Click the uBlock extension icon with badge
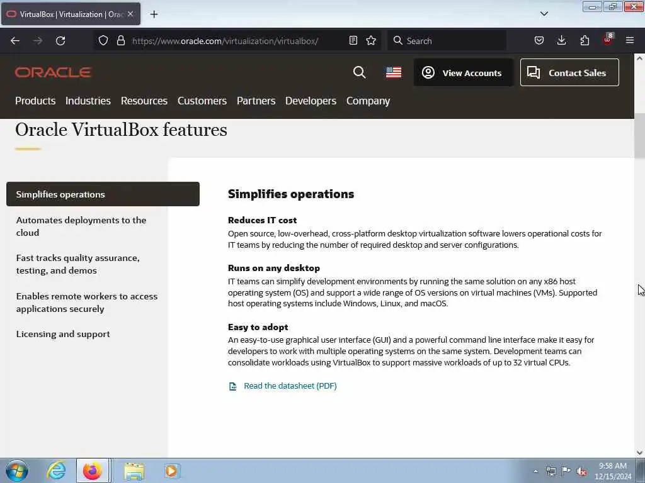The image size is (645, 483). [608, 40]
